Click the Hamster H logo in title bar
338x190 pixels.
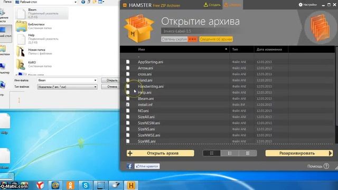[x=125, y=5]
